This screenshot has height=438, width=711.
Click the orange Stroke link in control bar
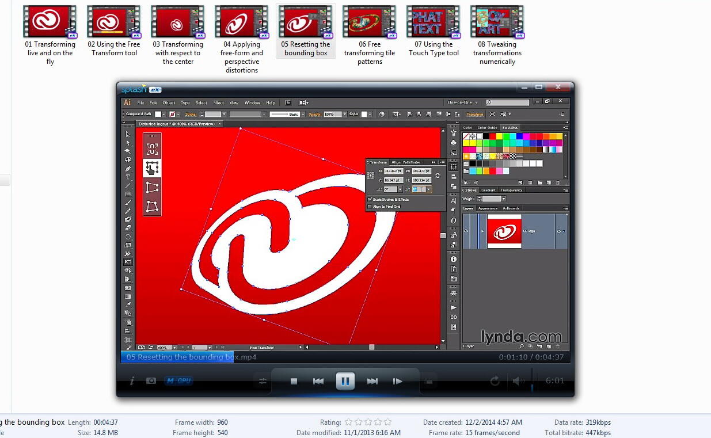(x=191, y=114)
